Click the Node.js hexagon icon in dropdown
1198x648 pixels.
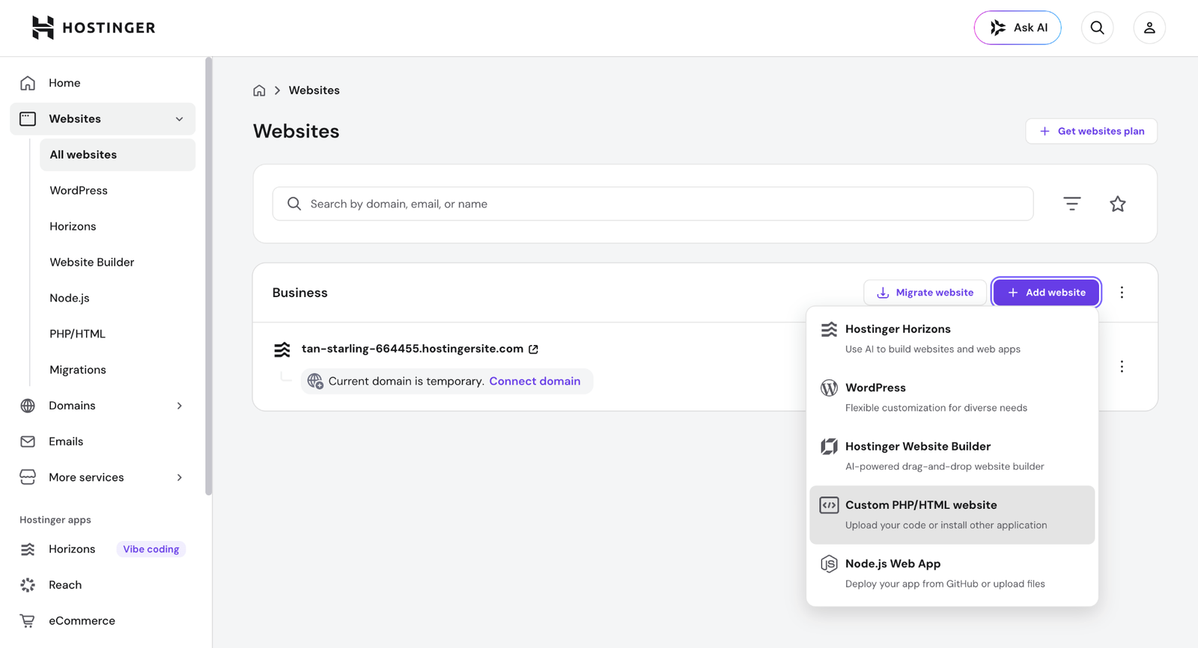coord(829,564)
